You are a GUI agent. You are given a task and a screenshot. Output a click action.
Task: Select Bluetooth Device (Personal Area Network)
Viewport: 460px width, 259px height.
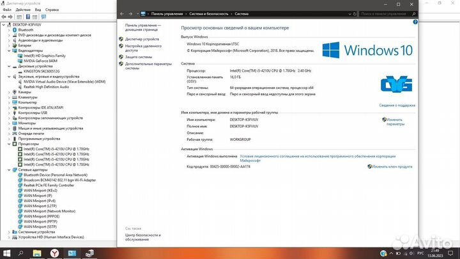[x=56, y=175]
